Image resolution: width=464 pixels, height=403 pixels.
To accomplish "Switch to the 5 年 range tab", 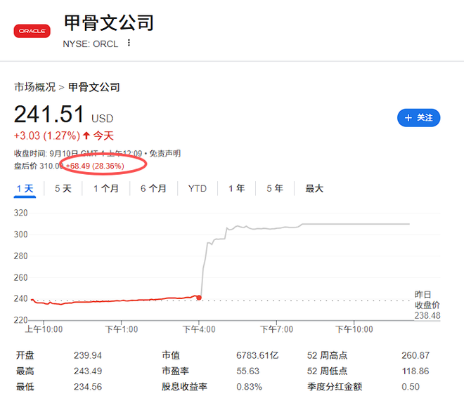I will pyautogui.click(x=274, y=188).
